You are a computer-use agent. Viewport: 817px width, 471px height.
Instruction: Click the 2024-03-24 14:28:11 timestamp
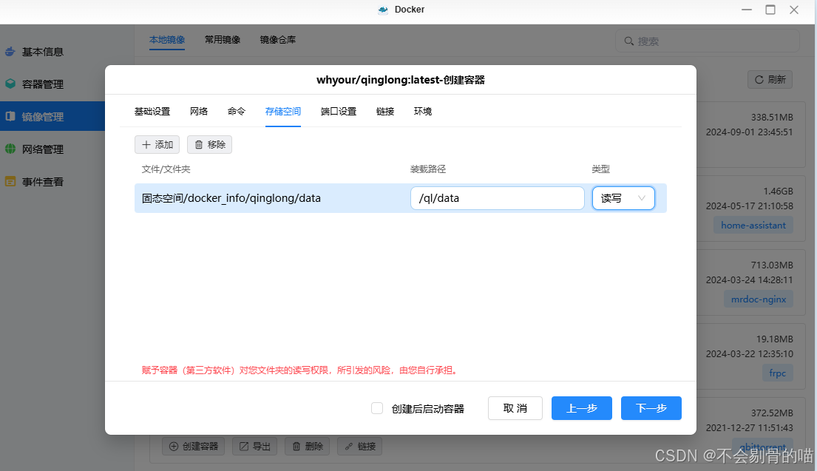749,281
